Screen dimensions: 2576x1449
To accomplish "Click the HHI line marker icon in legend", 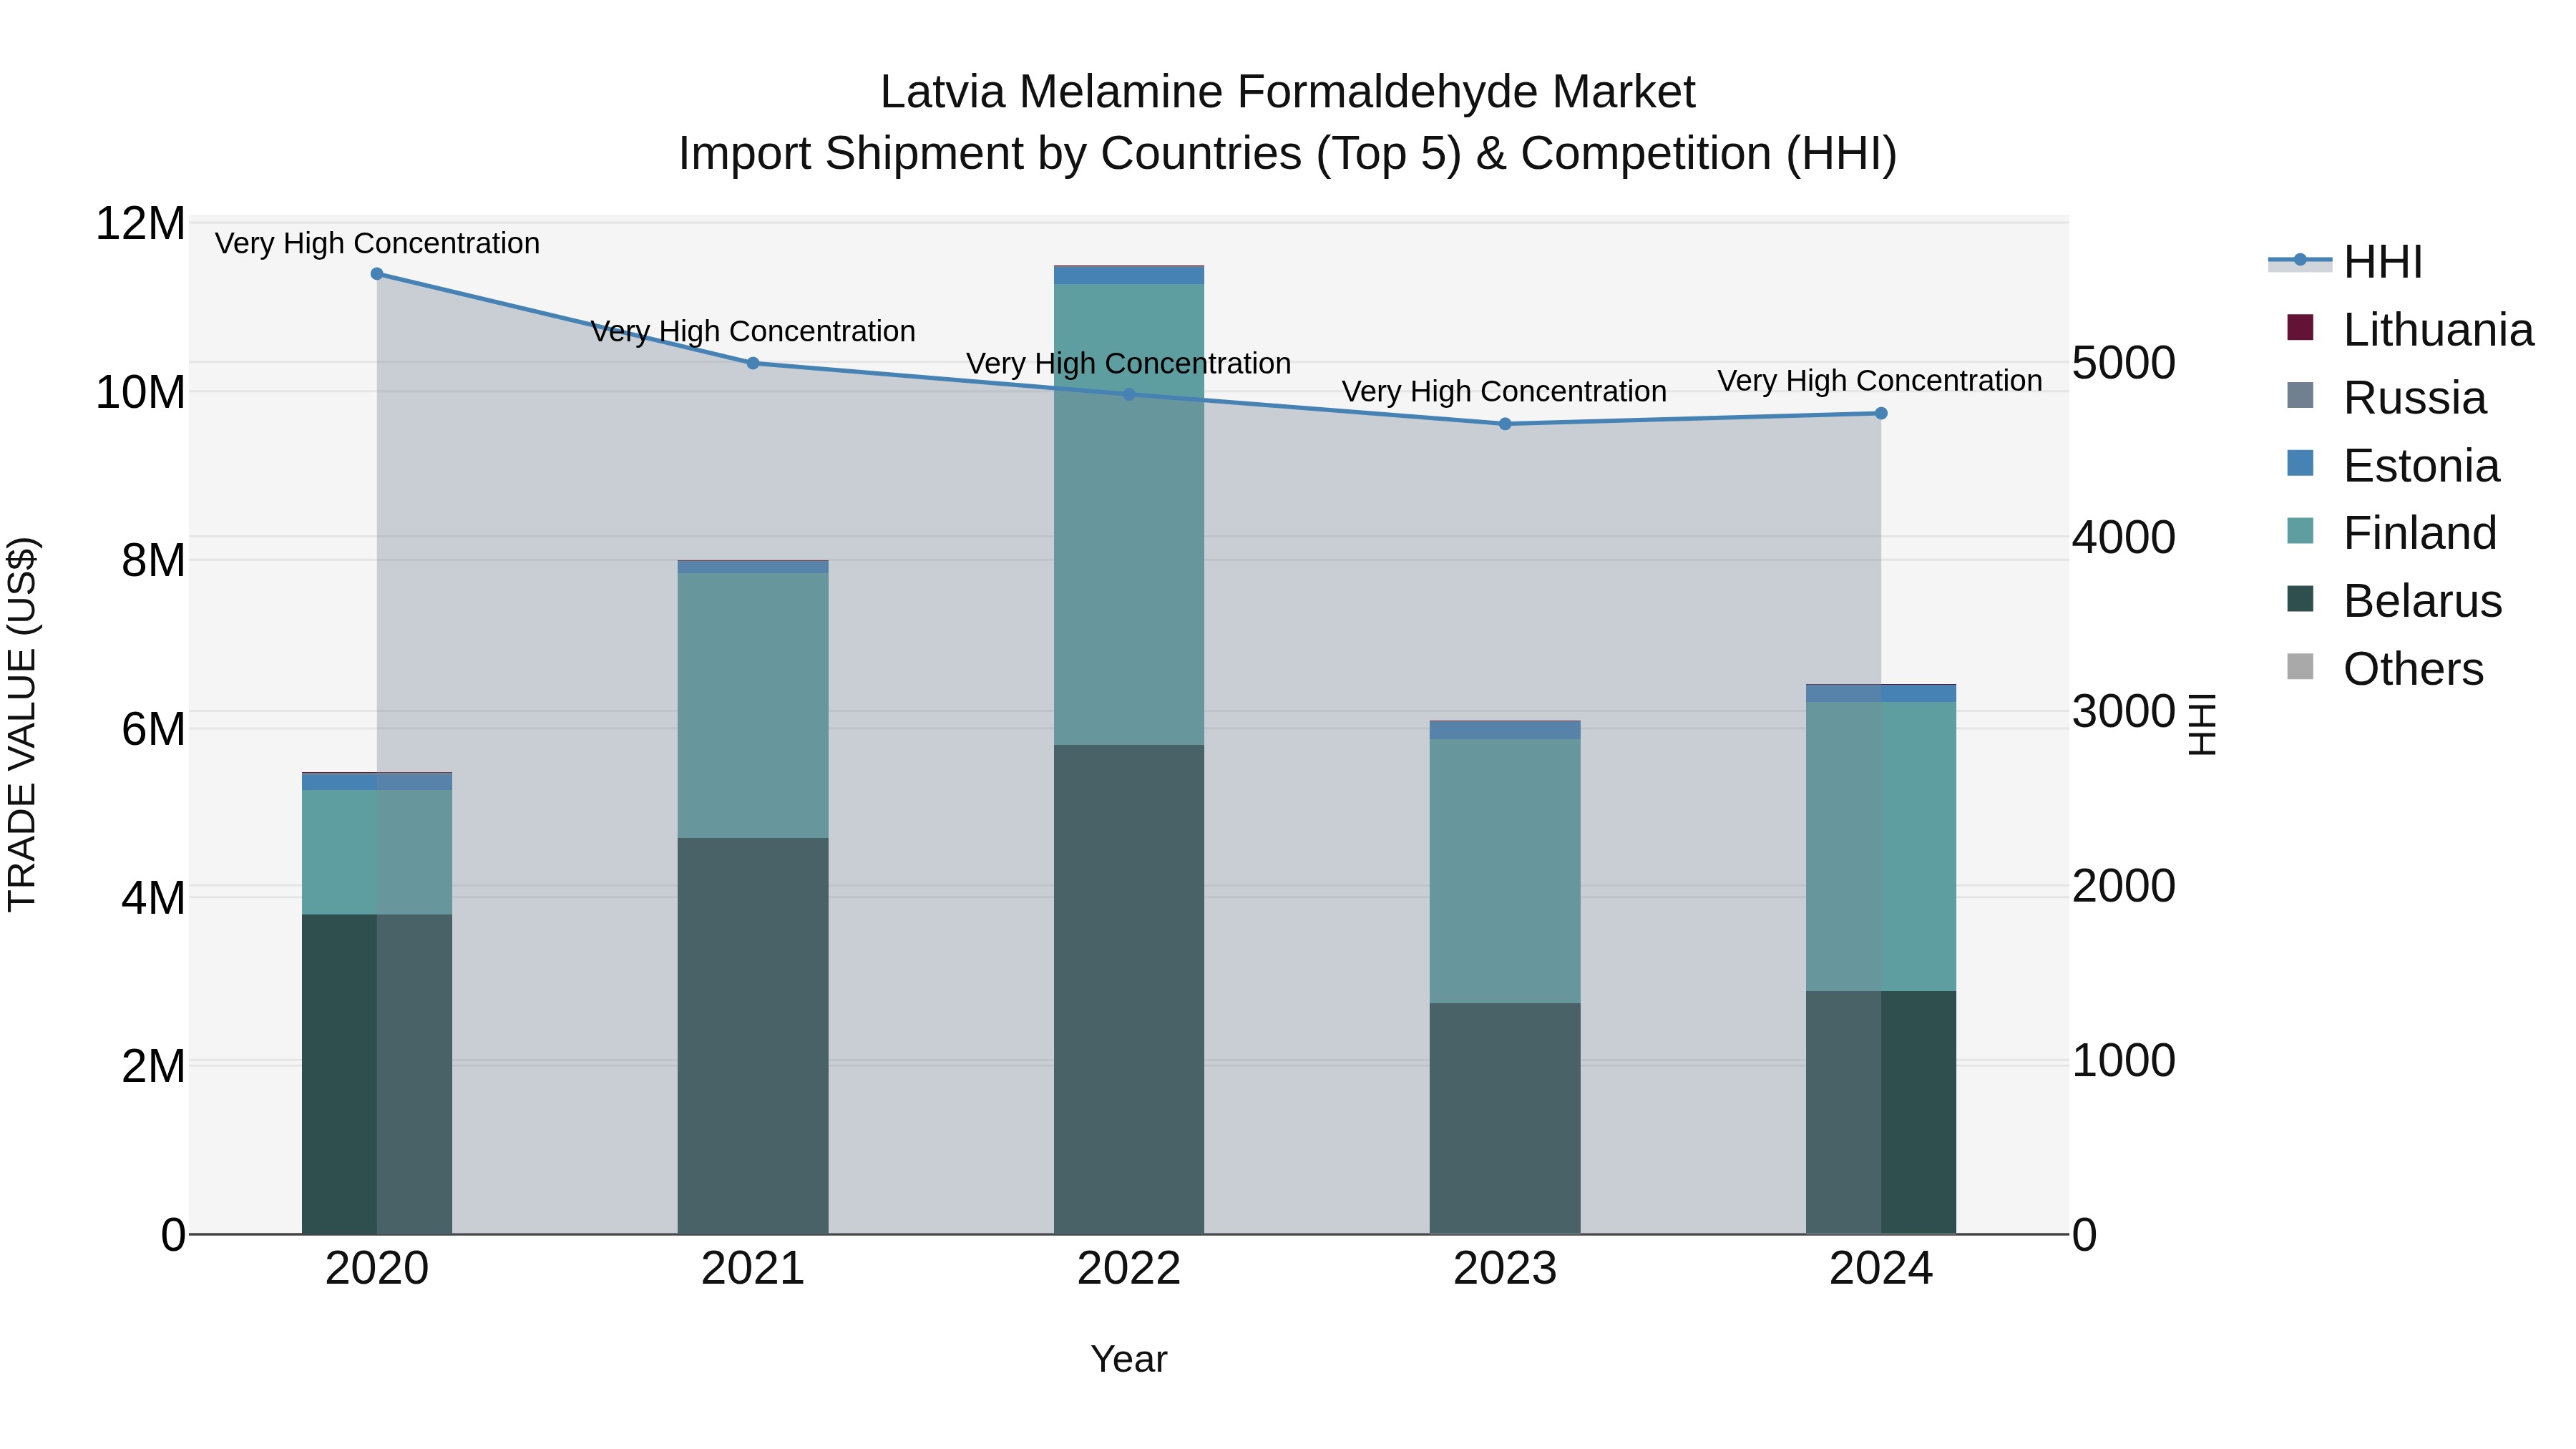I will 2300,261.
